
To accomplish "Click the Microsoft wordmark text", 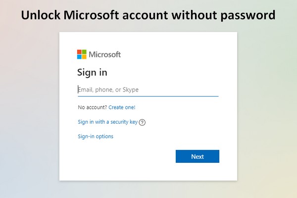I will point(104,54).
